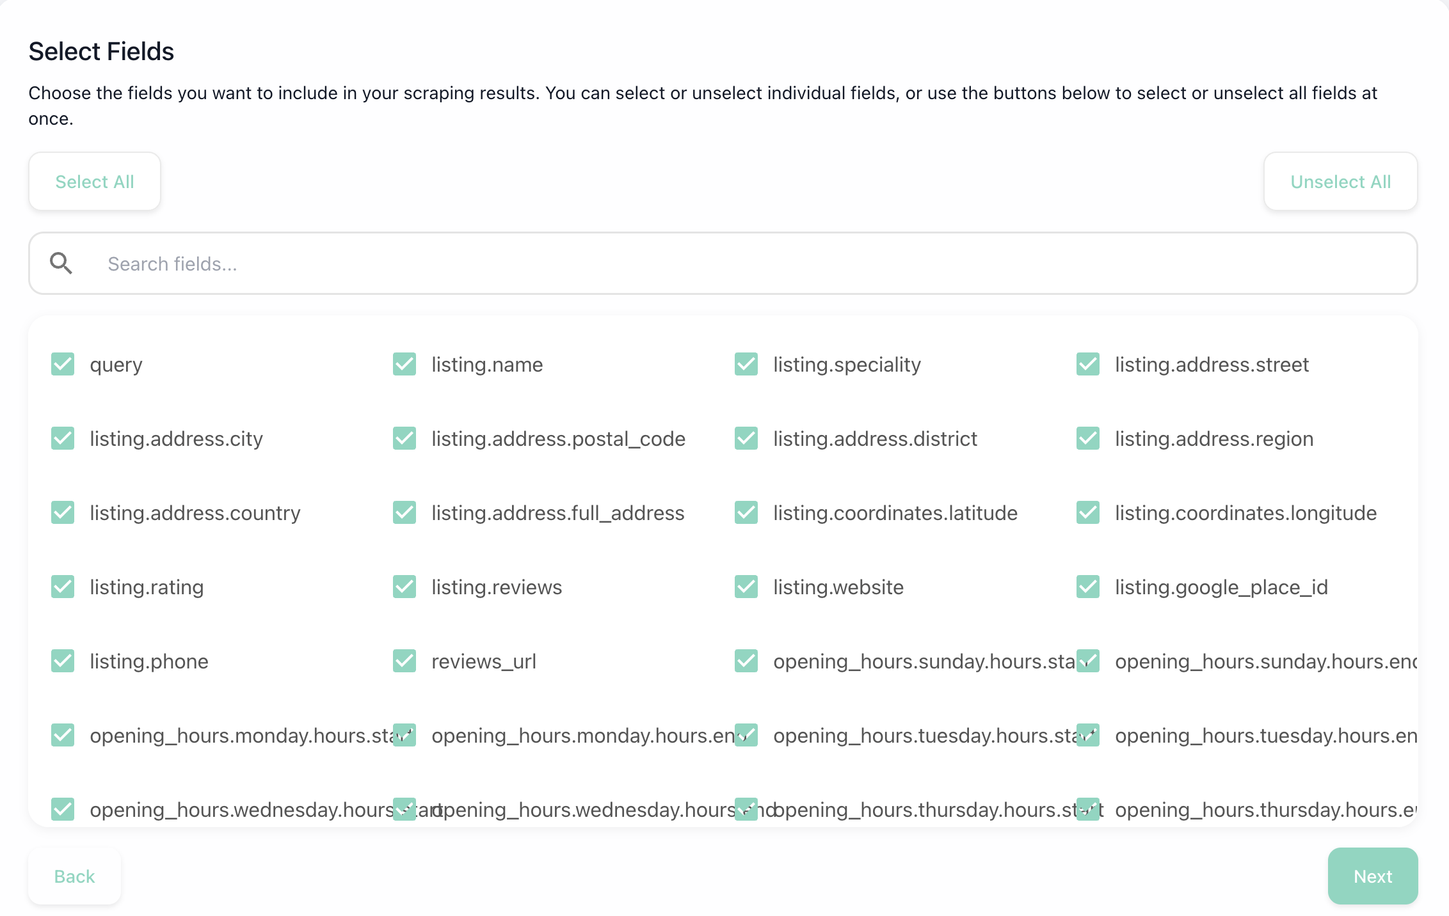Toggle the listing.website checkbox
The image size is (1449, 916).
(x=746, y=587)
